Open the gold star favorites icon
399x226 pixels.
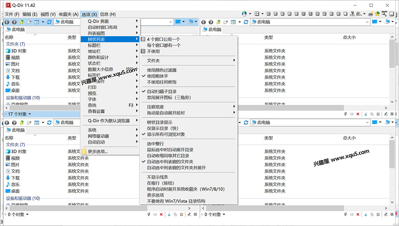click(x=377, y=14)
